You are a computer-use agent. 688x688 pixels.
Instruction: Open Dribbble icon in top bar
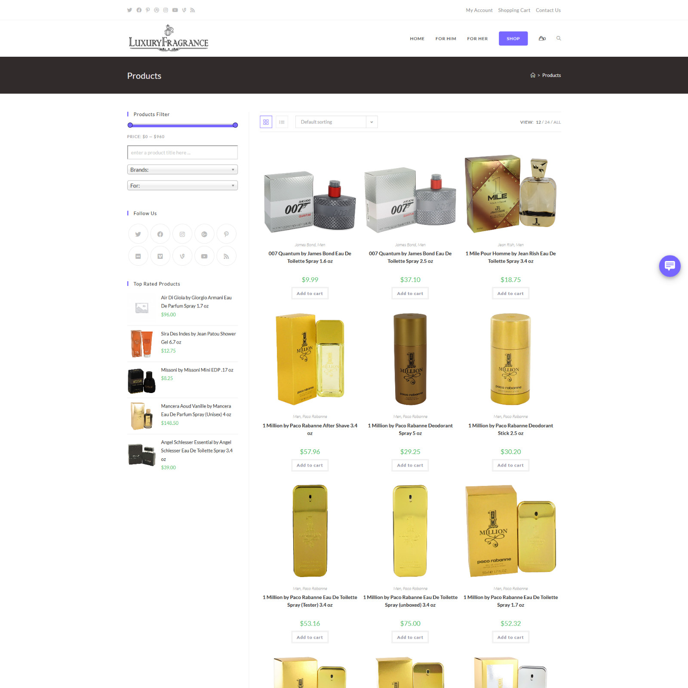tap(157, 10)
